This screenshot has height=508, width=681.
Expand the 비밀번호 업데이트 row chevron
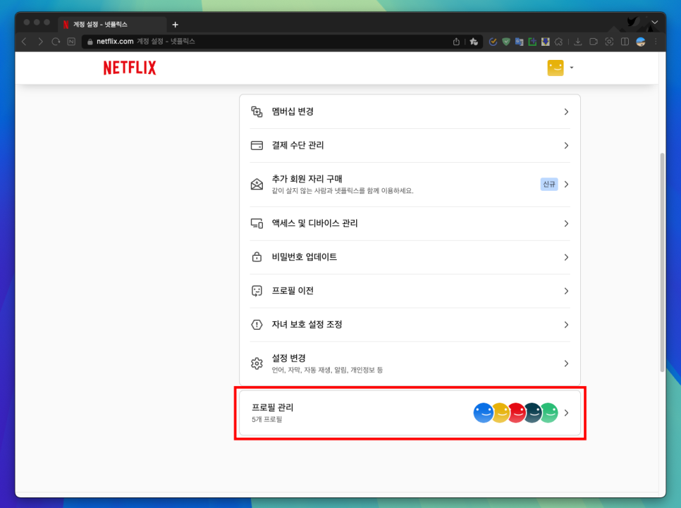pos(566,257)
